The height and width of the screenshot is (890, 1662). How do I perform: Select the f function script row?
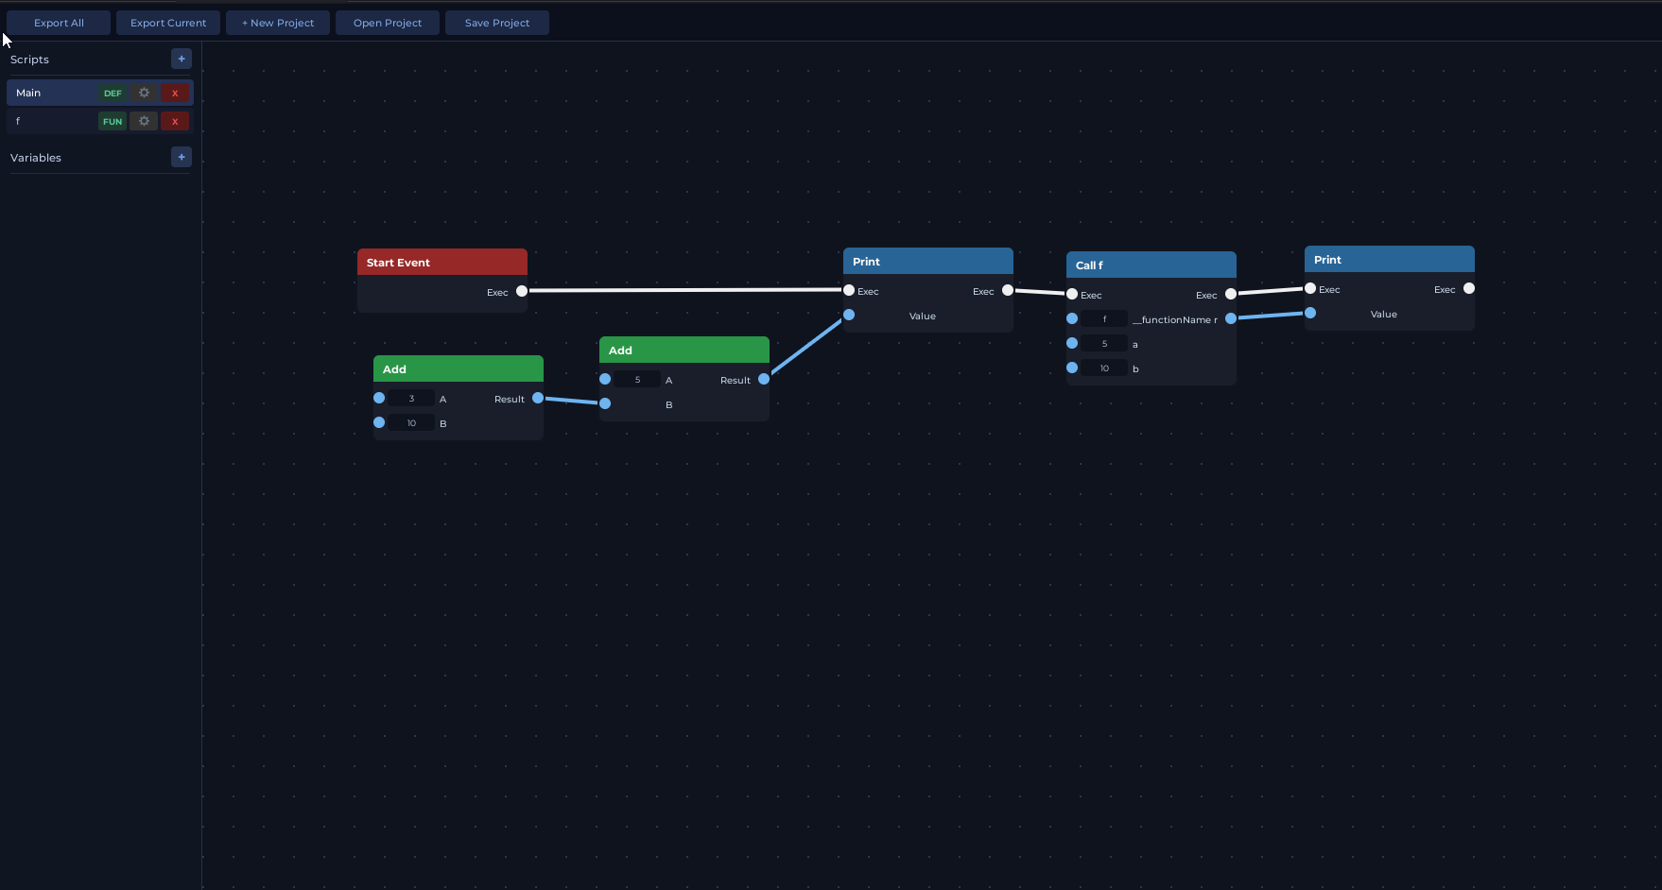100,121
